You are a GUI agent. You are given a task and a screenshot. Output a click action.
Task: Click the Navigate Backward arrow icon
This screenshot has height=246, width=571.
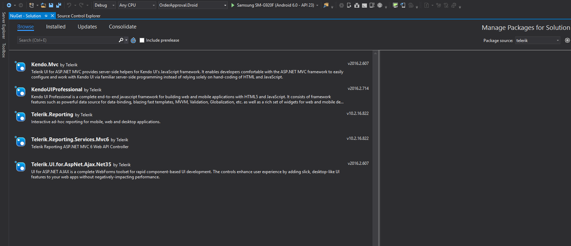click(x=9, y=5)
